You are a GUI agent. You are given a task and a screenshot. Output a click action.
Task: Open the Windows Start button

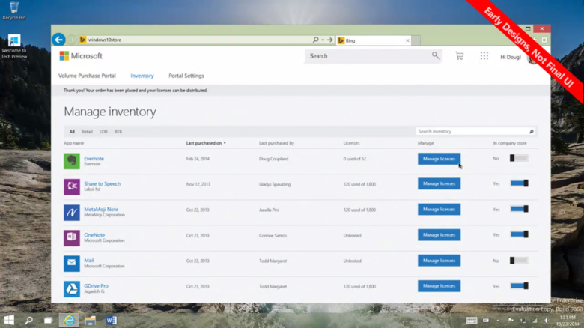coord(9,320)
